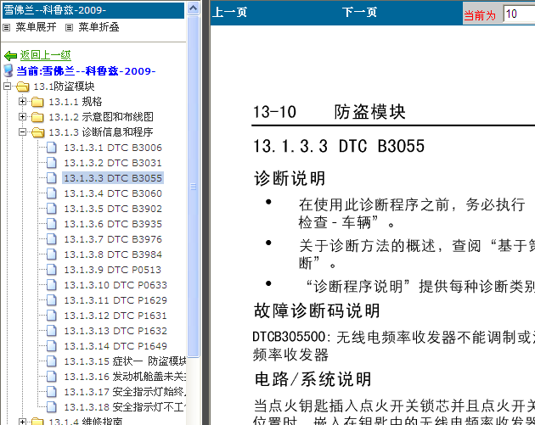Open page 13.1.3.16 发动机舱盖未关
535x425 pixels.
(125, 377)
